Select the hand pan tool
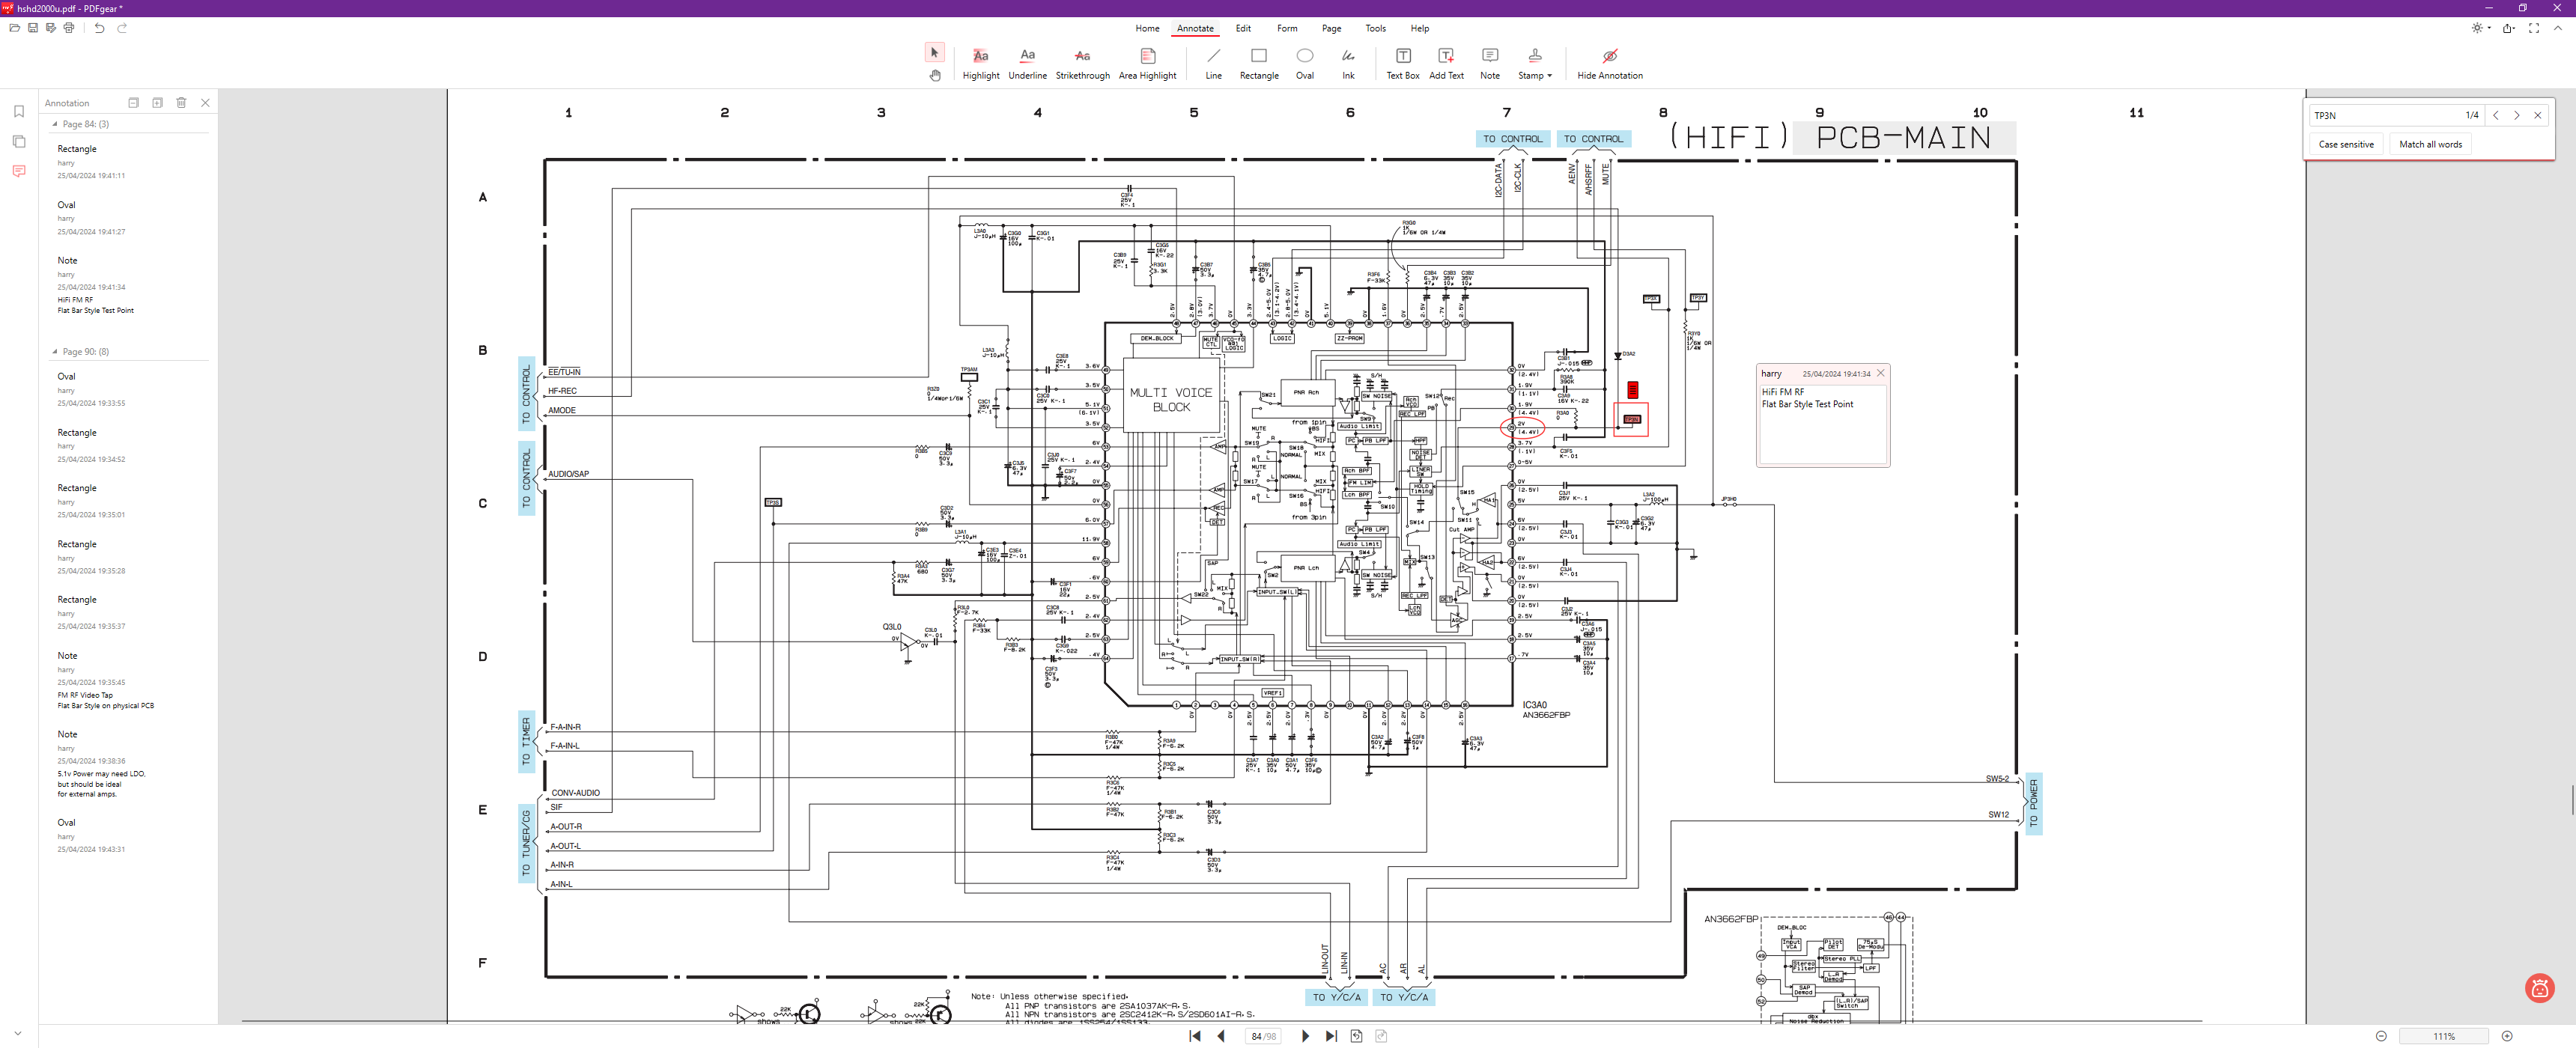Viewport: 2576px width, 1048px height. coord(935,75)
